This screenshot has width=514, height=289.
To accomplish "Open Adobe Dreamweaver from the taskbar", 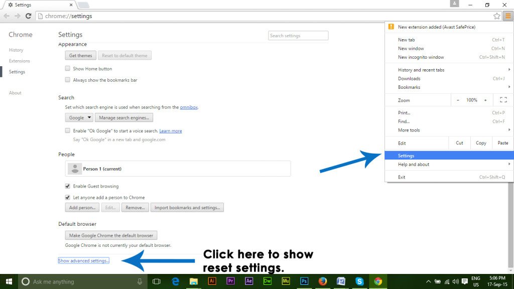I will pos(267,281).
